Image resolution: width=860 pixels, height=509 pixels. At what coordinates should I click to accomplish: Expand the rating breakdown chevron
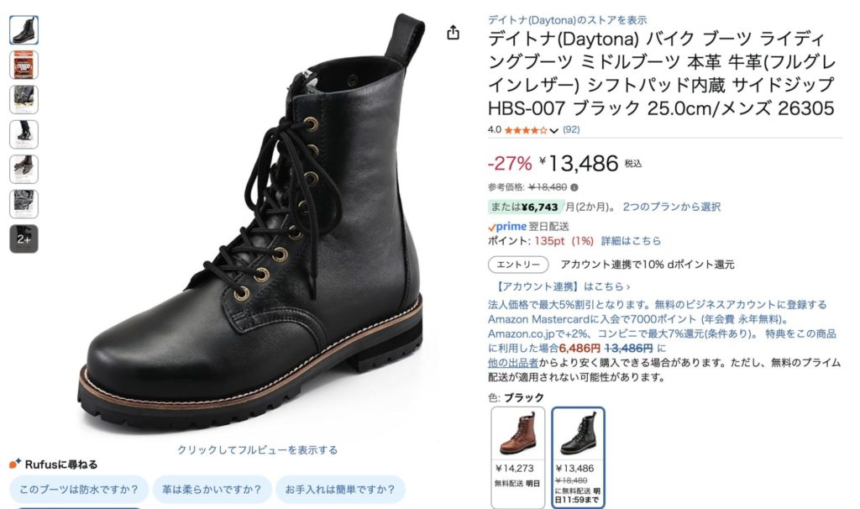(554, 130)
